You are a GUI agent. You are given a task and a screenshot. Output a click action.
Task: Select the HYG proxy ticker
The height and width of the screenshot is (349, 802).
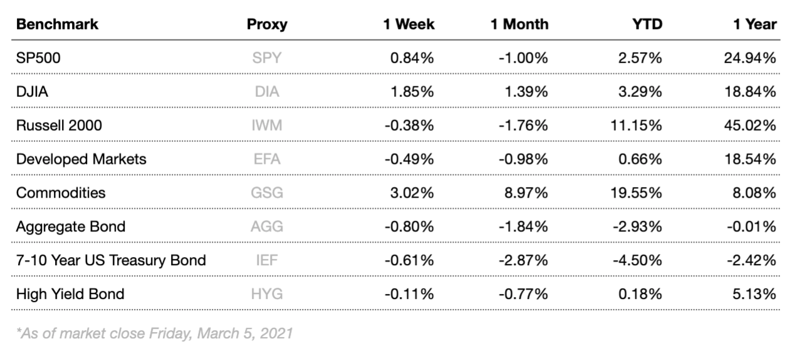(x=267, y=293)
